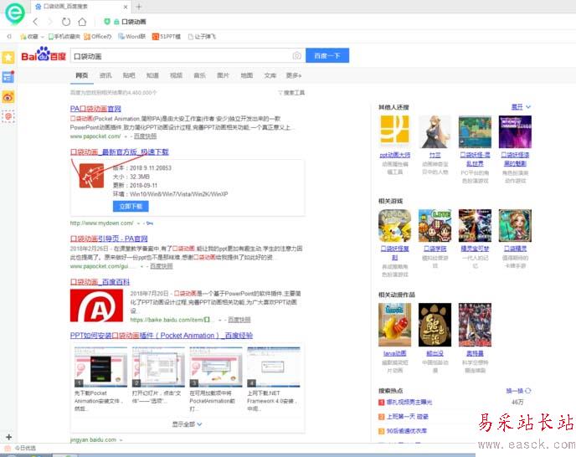Close the Baidu search results tab
This screenshot has height=457, width=576.
coord(126,7)
